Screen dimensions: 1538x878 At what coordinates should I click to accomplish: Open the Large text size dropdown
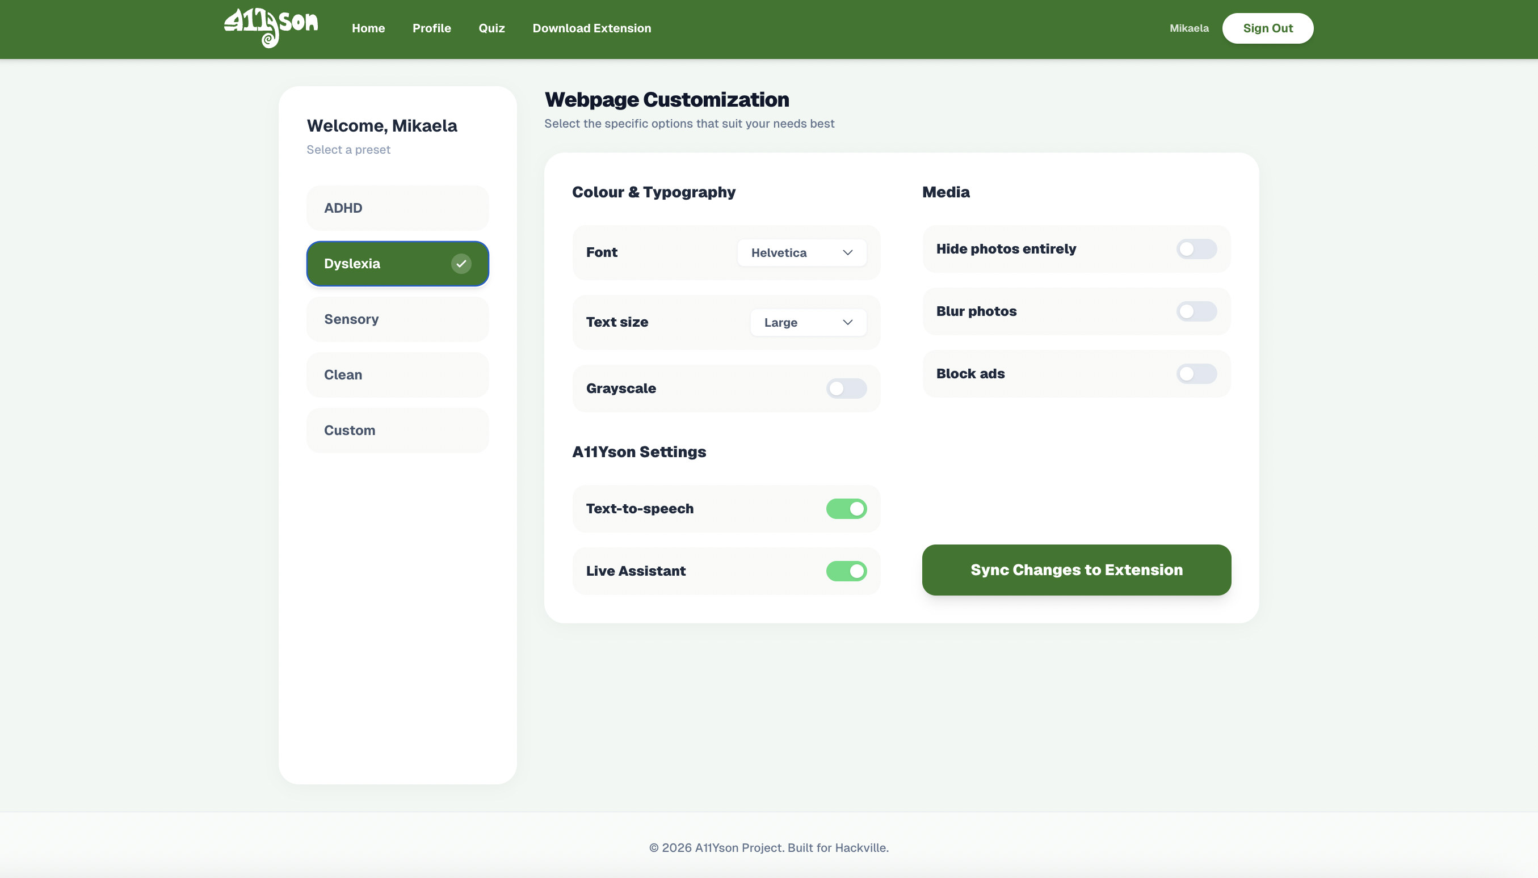[808, 323]
